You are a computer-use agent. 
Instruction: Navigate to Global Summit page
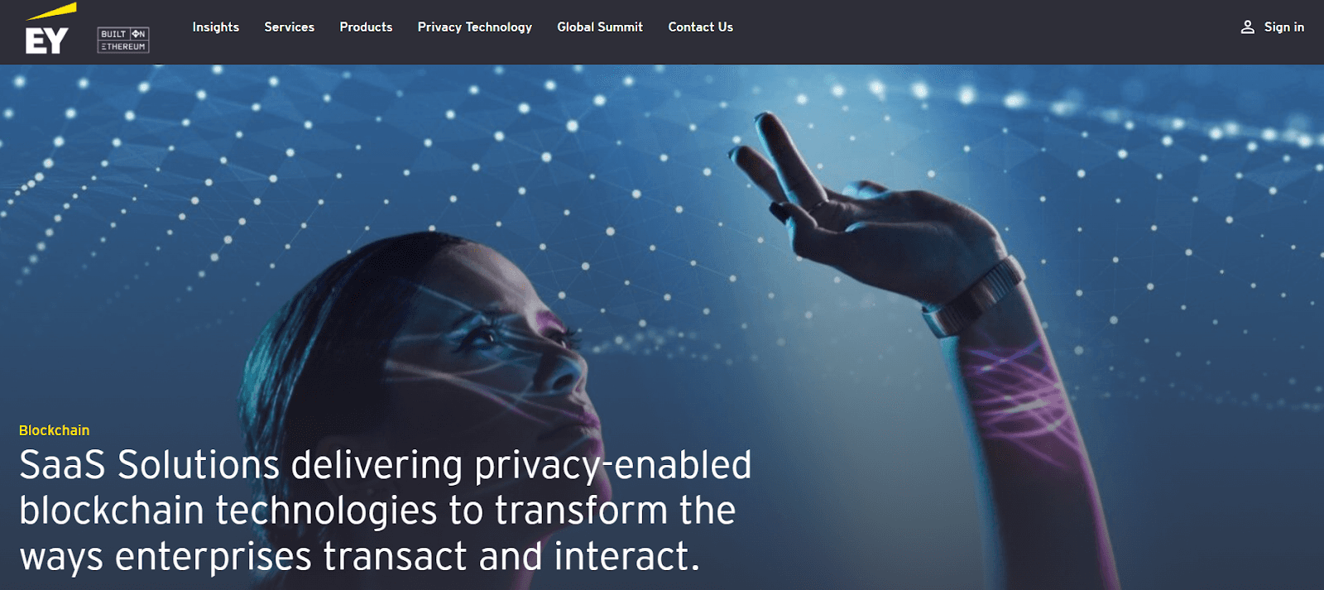coord(600,27)
